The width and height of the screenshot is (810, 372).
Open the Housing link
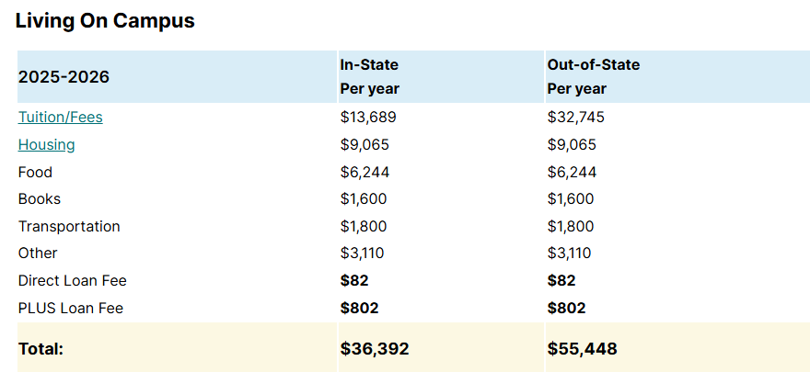pyautogui.click(x=46, y=145)
